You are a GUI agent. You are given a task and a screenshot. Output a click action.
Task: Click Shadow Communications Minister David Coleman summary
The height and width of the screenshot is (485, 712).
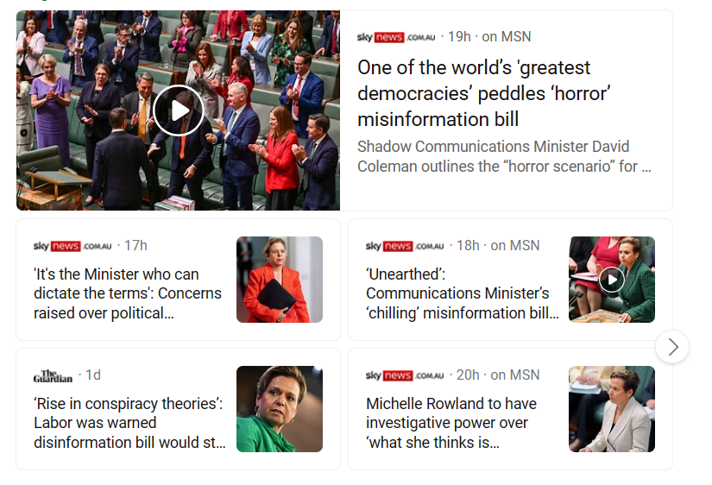click(x=504, y=156)
